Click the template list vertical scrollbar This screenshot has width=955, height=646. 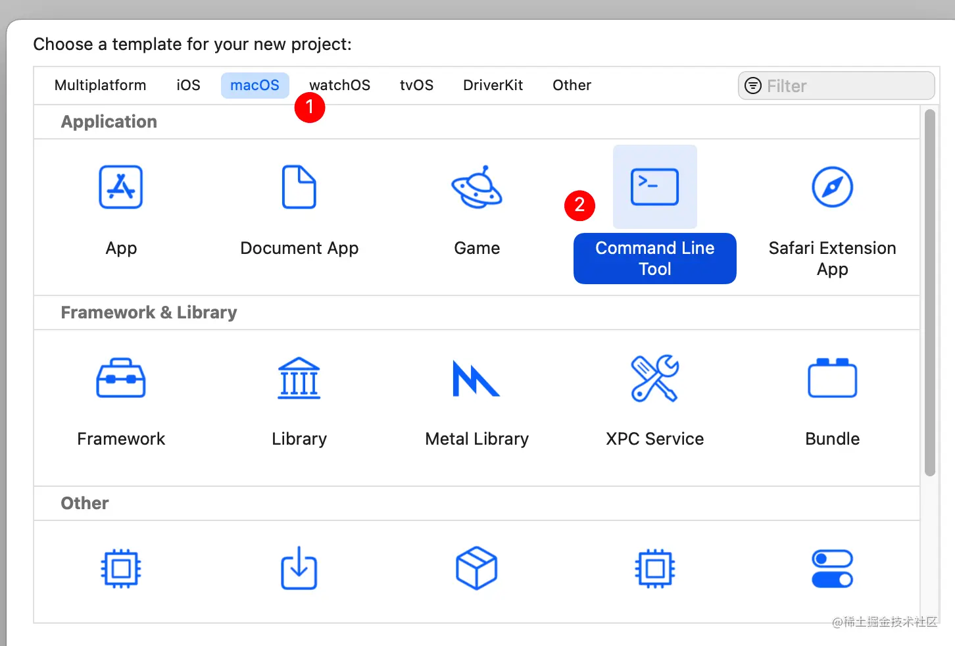pyautogui.click(x=930, y=292)
